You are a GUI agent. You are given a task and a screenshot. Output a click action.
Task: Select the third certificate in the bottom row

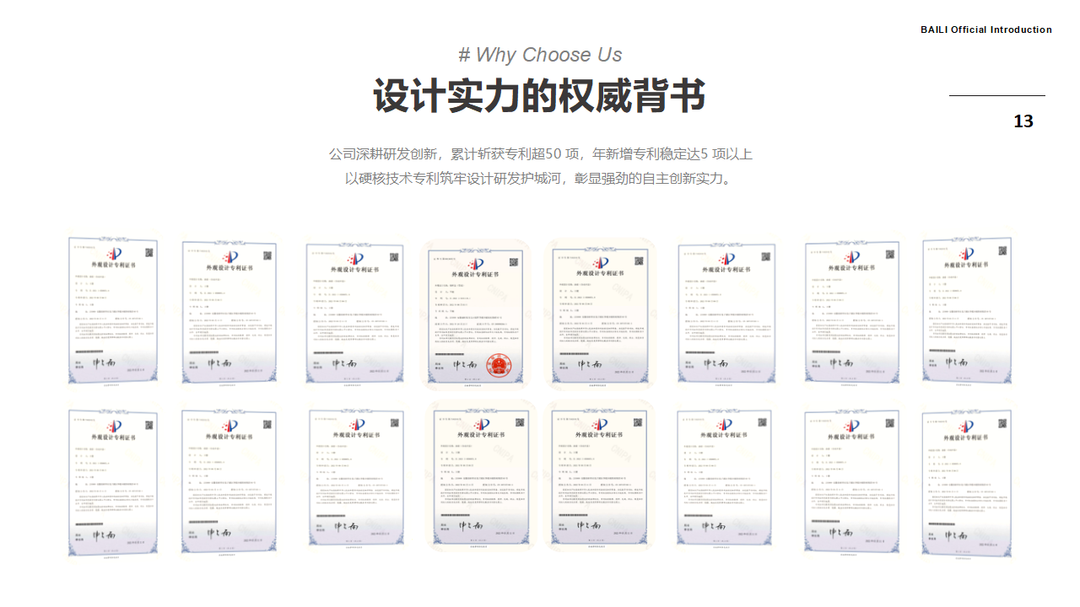(354, 484)
